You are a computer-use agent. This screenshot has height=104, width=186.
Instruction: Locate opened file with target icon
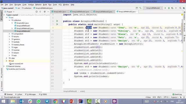(37, 12)
